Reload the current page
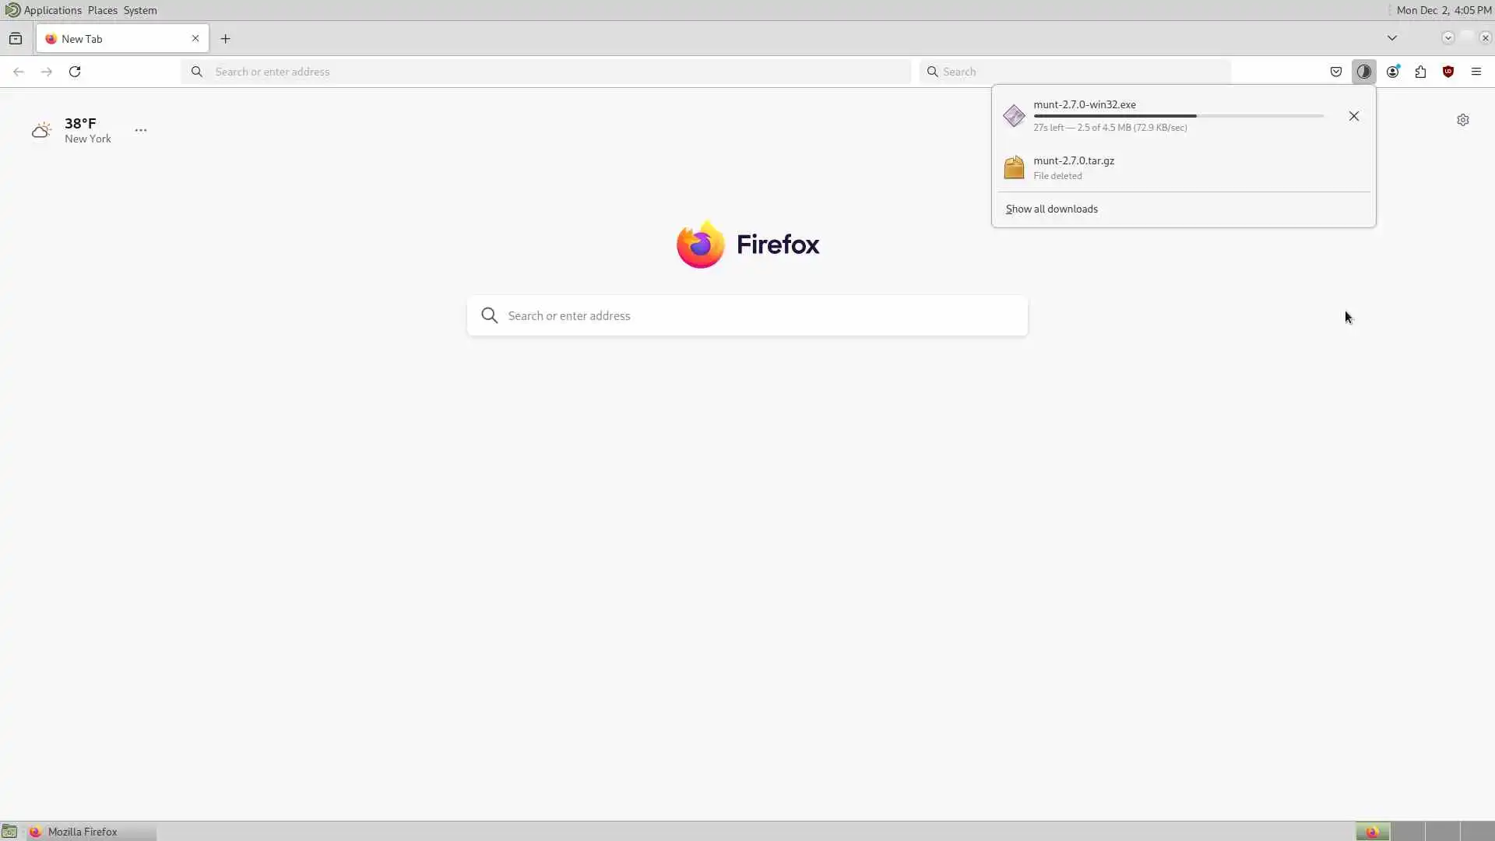This screenshot has width=1495, height=841. coord(75,72)
